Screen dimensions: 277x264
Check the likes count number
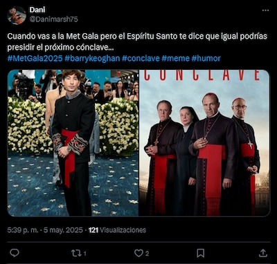pyautogui.click(x=147, y=254)
